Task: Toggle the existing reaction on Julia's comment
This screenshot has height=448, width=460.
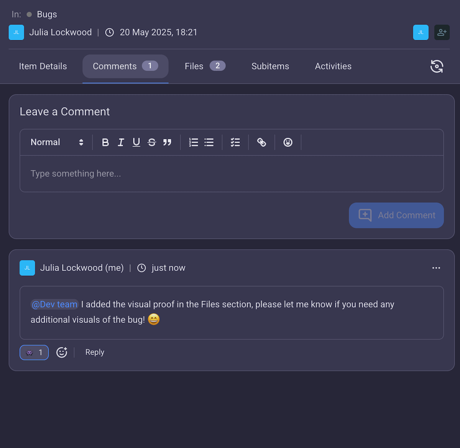Action: point(34,352)
